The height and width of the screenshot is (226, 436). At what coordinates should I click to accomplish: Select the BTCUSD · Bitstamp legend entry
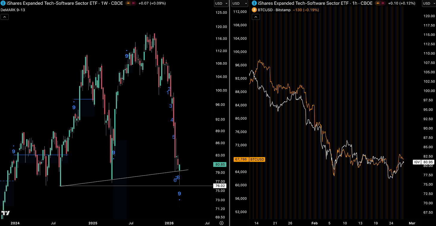tap(274, 10)
